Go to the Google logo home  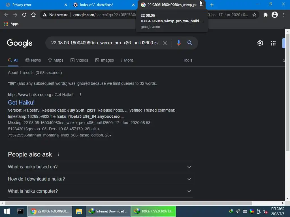(x=20, y=43)
